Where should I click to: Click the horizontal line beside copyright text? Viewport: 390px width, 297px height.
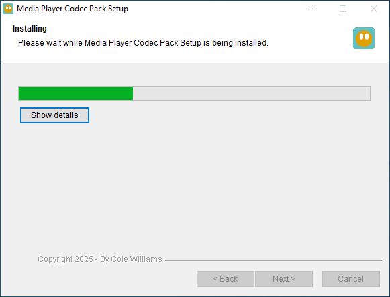tap(273, 260)
